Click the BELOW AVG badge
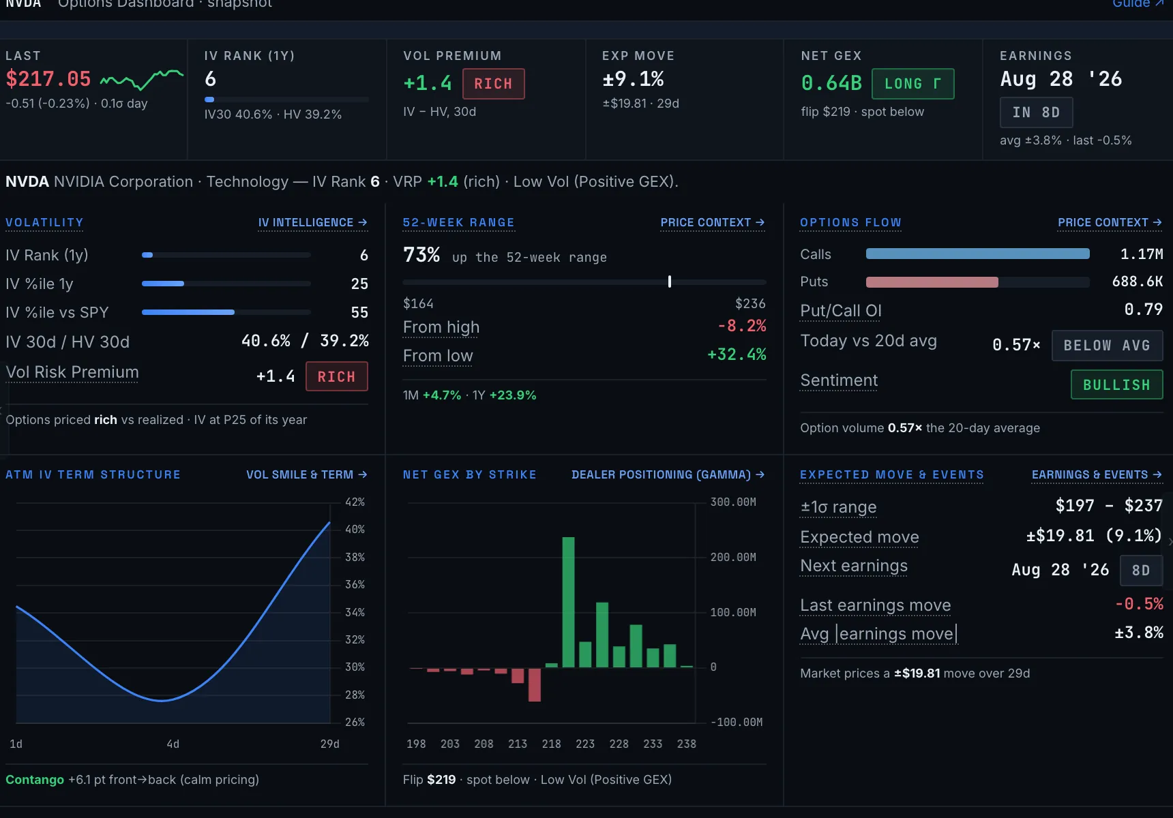The image size is (1173, 818). point(1107,346)
